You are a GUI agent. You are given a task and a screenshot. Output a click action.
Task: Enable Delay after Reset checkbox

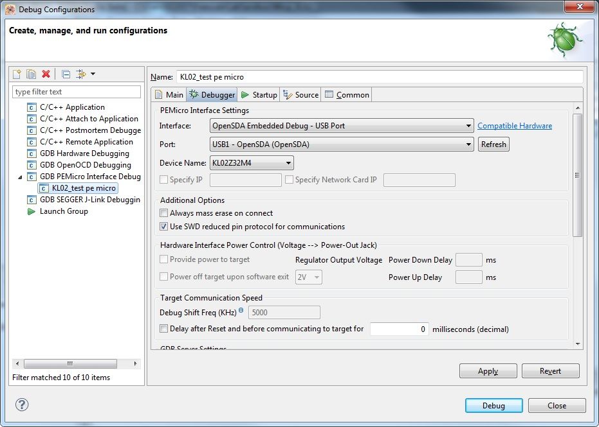(163, 328)
